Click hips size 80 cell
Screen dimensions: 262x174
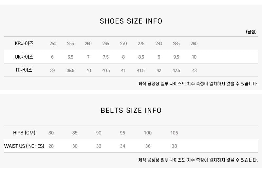pos(51,133)
